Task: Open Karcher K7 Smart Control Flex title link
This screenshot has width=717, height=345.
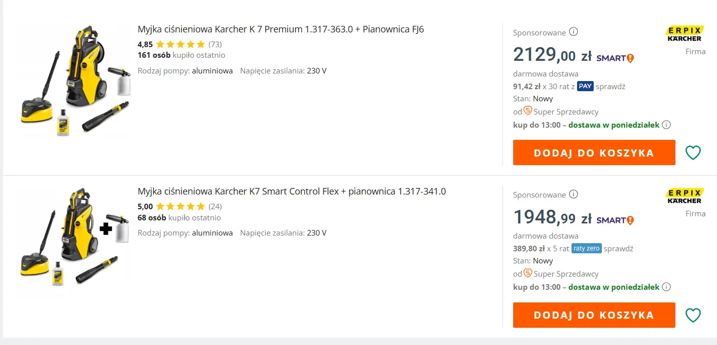Action: tap(292, 191)
